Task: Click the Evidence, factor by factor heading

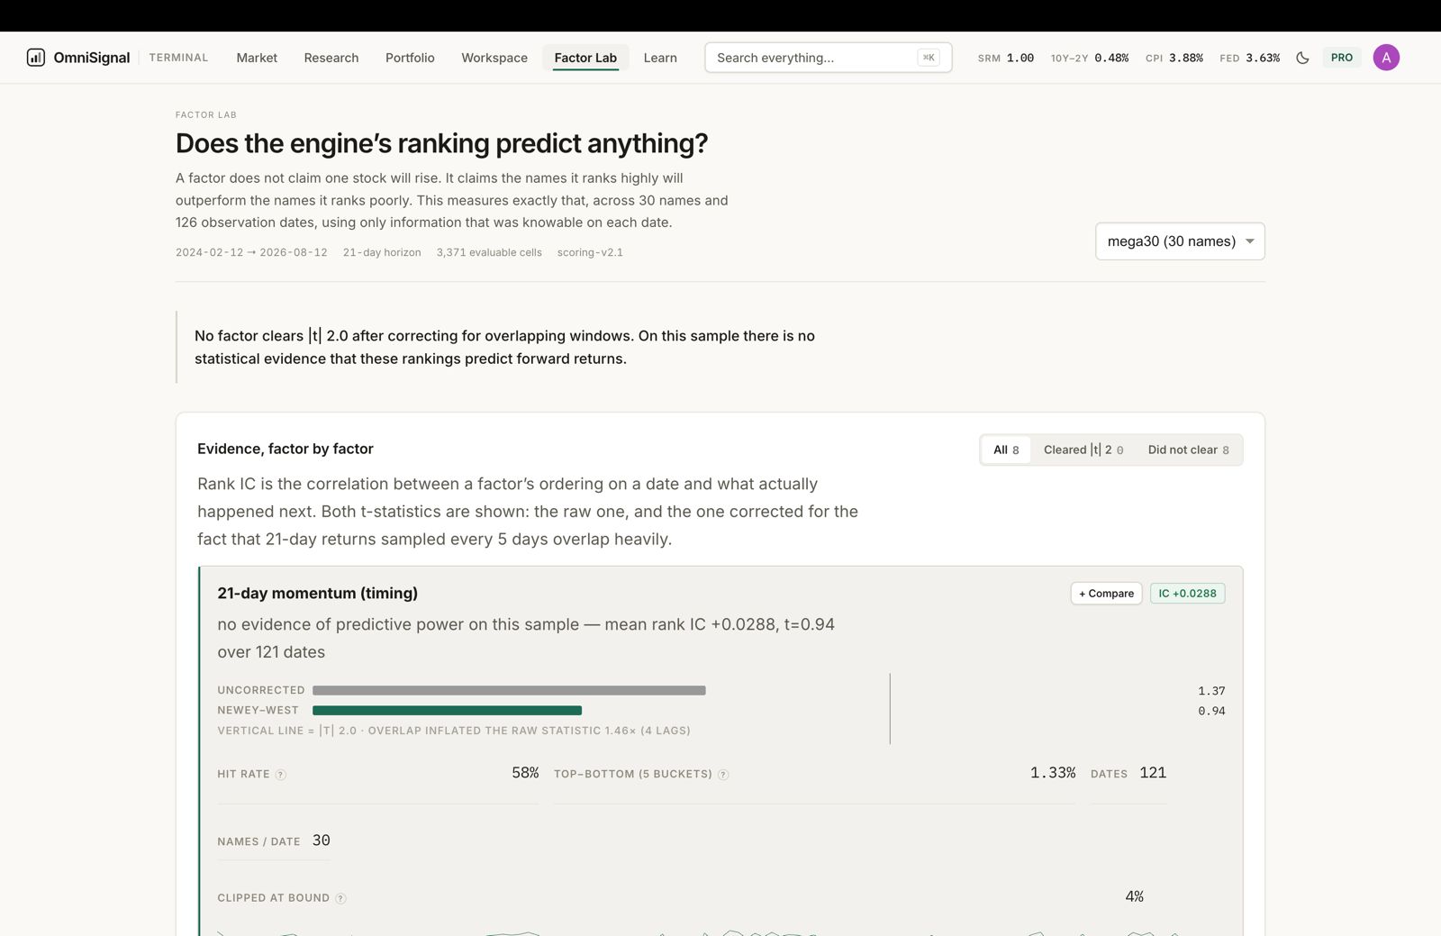Action: coord(285,449)
